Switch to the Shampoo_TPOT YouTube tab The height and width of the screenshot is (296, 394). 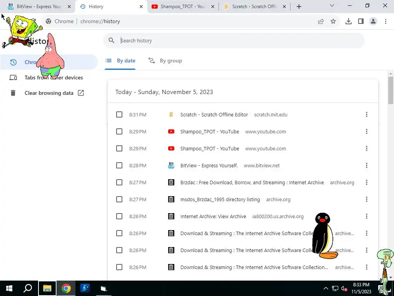pyautogui.click(x=183, y=7)
